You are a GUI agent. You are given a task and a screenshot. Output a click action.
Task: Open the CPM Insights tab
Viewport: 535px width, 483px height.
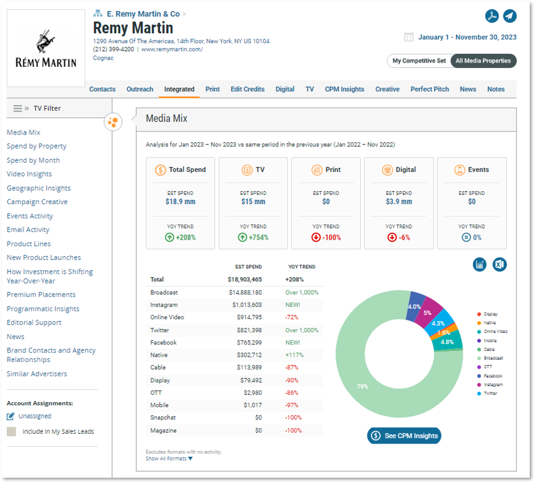pos(345,89)
